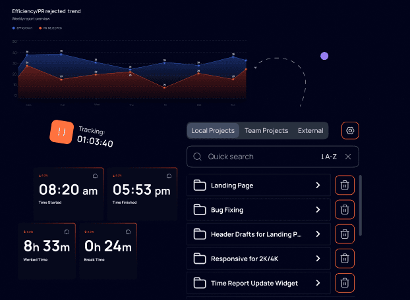
Task: Click bell icon on Worked Time card
Action: 67,232
